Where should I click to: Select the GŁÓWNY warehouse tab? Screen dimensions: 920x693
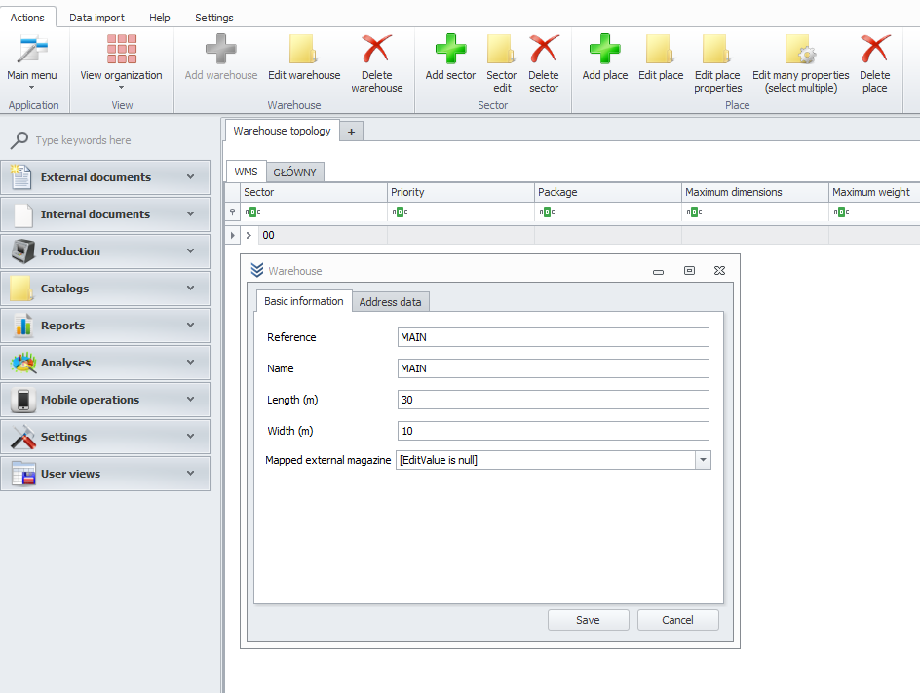(294, 172)
